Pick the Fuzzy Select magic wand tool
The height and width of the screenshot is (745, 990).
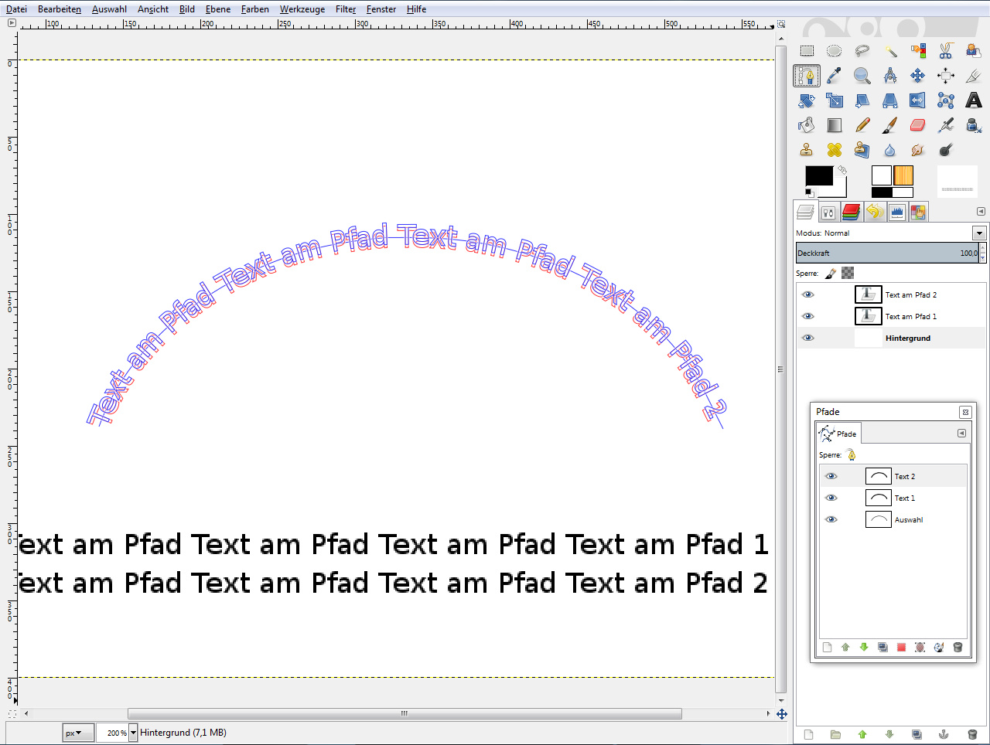(890, 51)
